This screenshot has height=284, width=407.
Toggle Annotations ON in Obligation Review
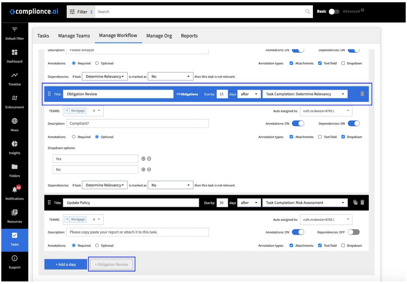[x=298, y=123]
